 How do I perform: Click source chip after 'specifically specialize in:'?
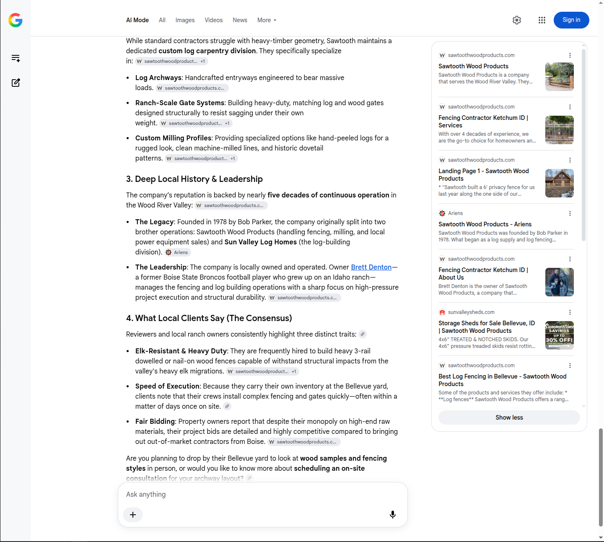click(x=171, y=61)
